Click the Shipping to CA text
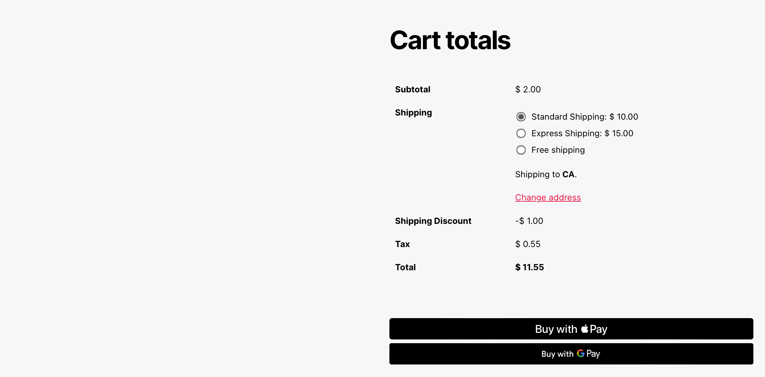 pos(546,174)
